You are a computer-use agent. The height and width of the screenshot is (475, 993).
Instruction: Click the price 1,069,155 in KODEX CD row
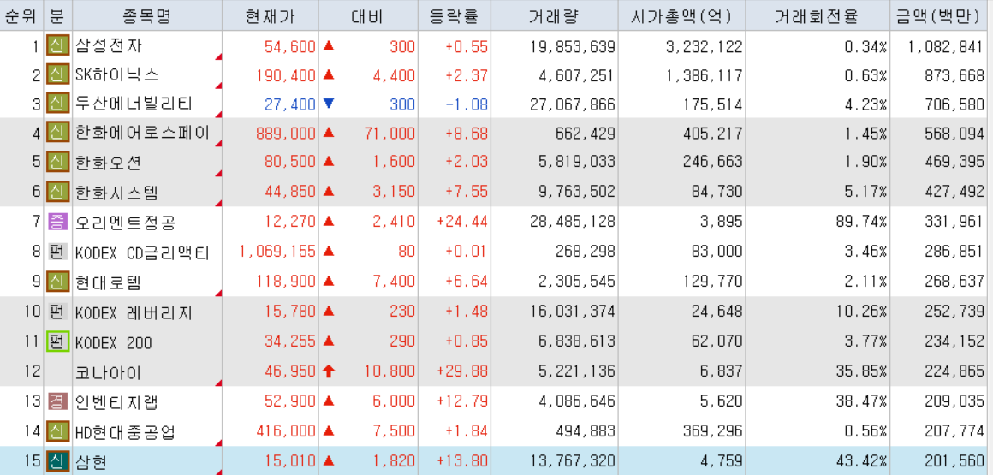tap(278, 252)
